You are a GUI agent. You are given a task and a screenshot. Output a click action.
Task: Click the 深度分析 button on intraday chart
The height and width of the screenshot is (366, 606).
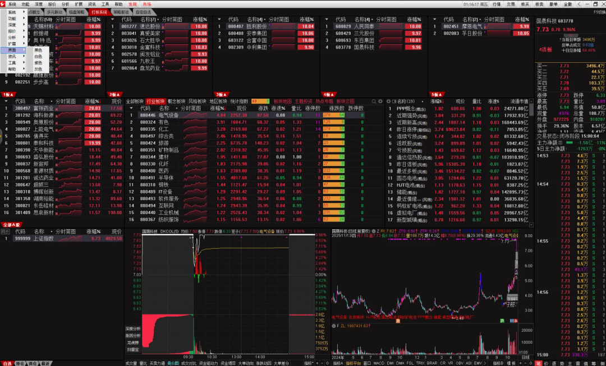133,328
